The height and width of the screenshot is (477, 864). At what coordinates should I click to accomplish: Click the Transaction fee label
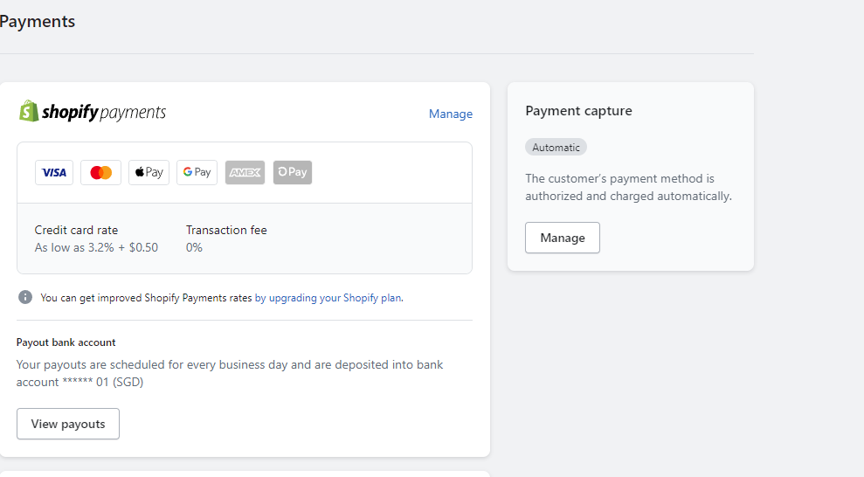[226, 231]
